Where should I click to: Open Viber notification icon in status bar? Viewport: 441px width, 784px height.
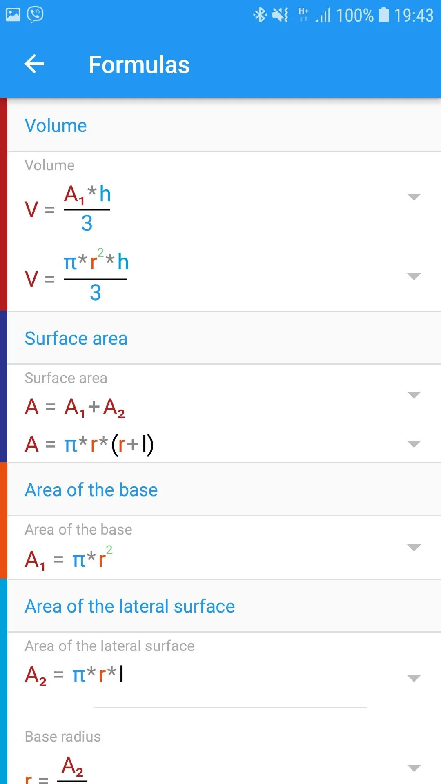click(x=35, y=15)
